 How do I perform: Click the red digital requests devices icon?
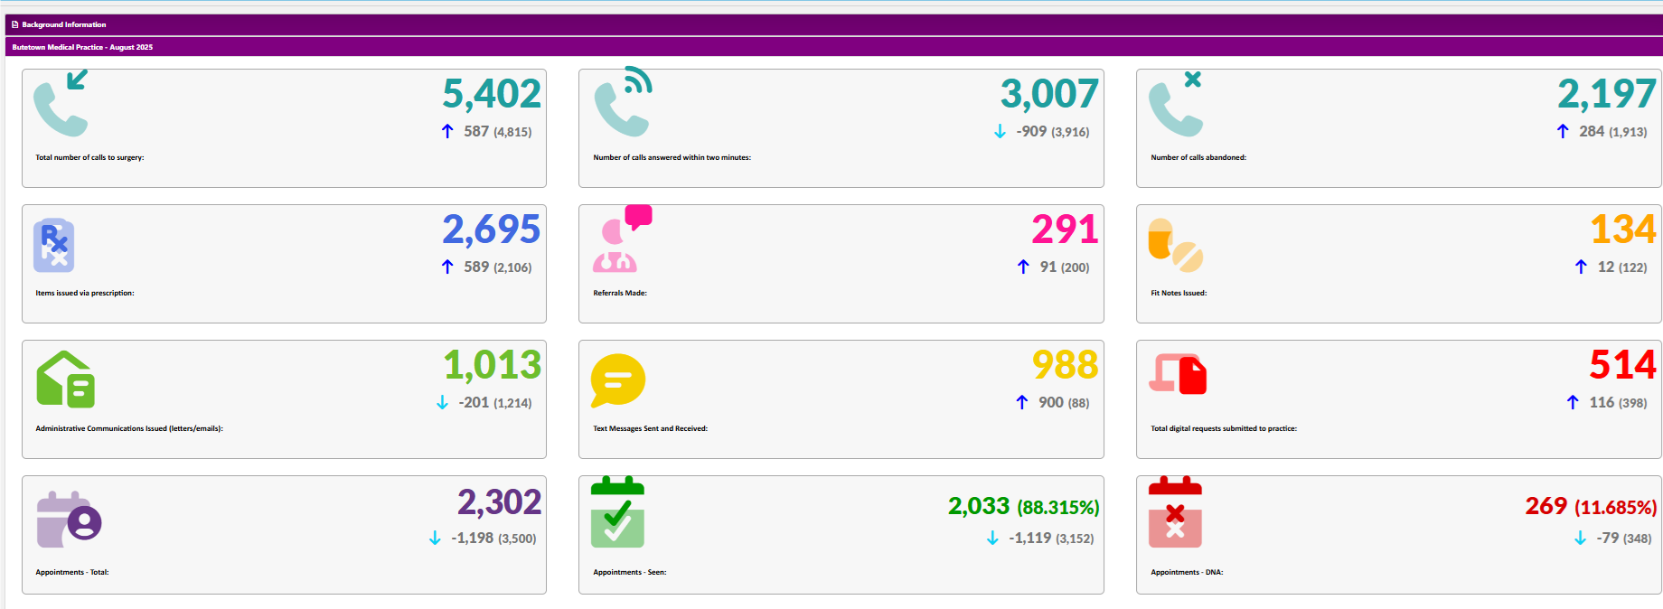point(1178,374)
